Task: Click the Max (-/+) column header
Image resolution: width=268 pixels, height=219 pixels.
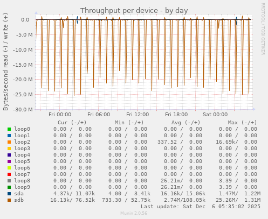Action: [x=242, y=123]
